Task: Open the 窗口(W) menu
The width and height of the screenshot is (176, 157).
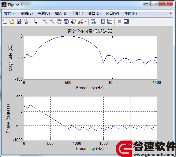Action: (112, 13)
